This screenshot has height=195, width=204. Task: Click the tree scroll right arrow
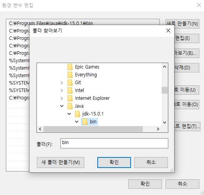(x=158, y=129)
